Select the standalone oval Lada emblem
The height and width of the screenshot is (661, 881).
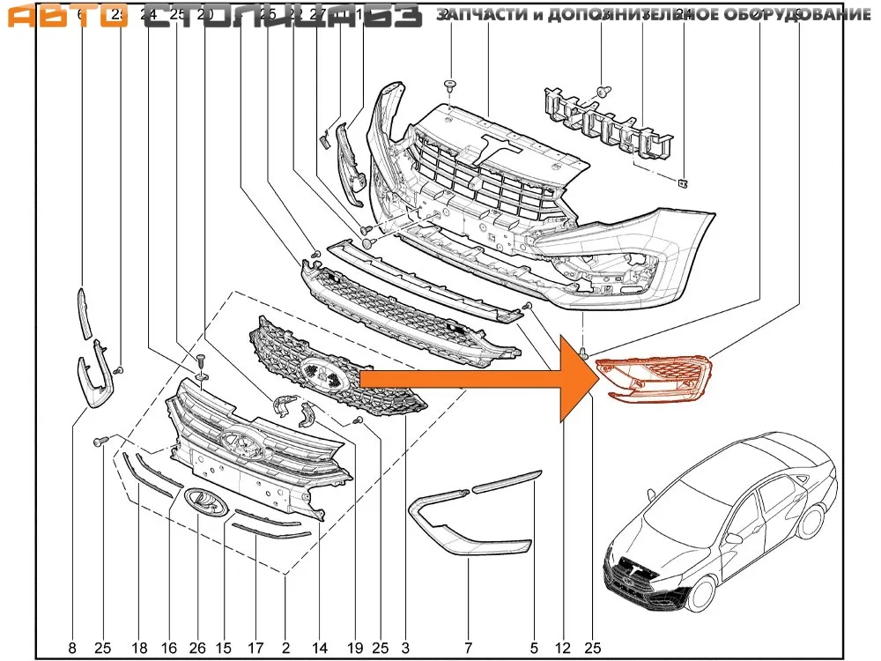coord(206,501)
